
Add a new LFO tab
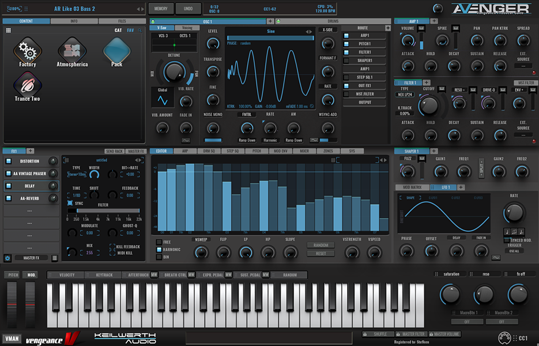tap(461, 187)
